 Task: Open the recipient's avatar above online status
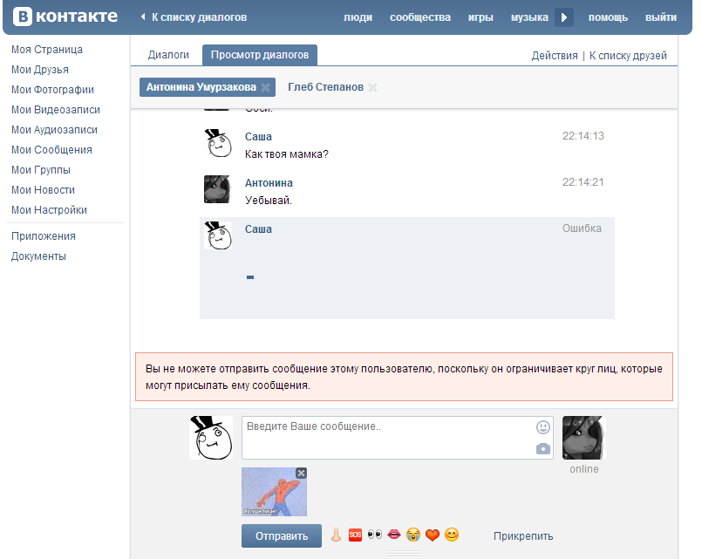[583, 438]
